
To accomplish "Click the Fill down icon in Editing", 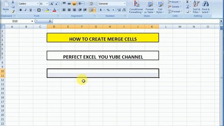I will pos(188,7).
